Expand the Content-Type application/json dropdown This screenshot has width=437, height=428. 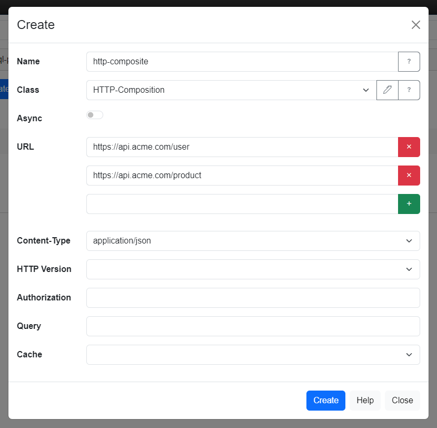coord(253,241)
